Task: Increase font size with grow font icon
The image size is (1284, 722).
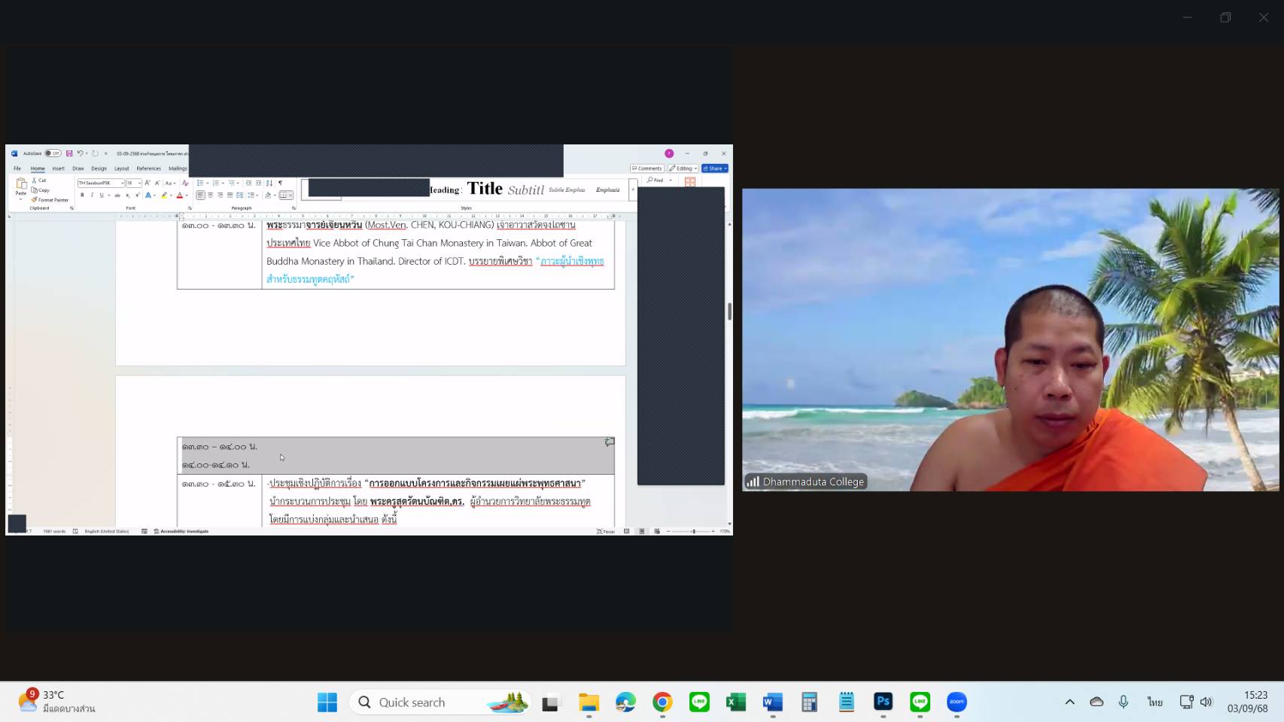Action: coord(148,183)
